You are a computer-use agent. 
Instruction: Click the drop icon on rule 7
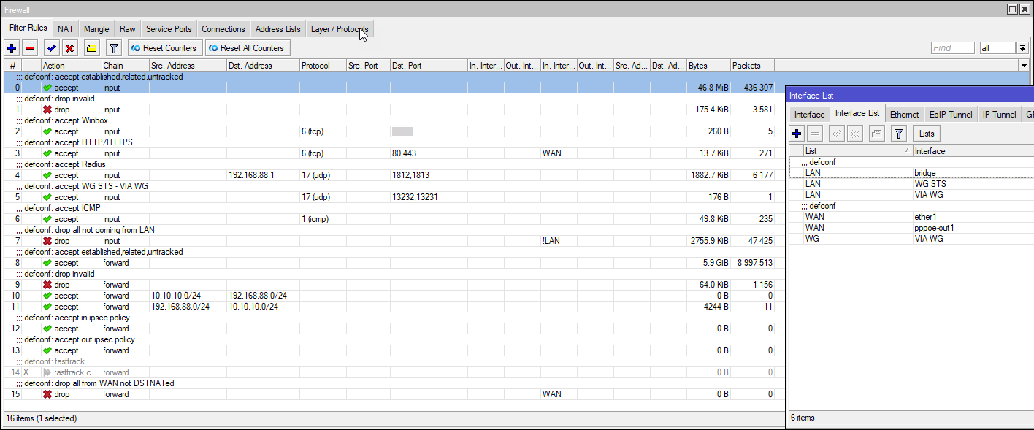(x=47, y=241)
